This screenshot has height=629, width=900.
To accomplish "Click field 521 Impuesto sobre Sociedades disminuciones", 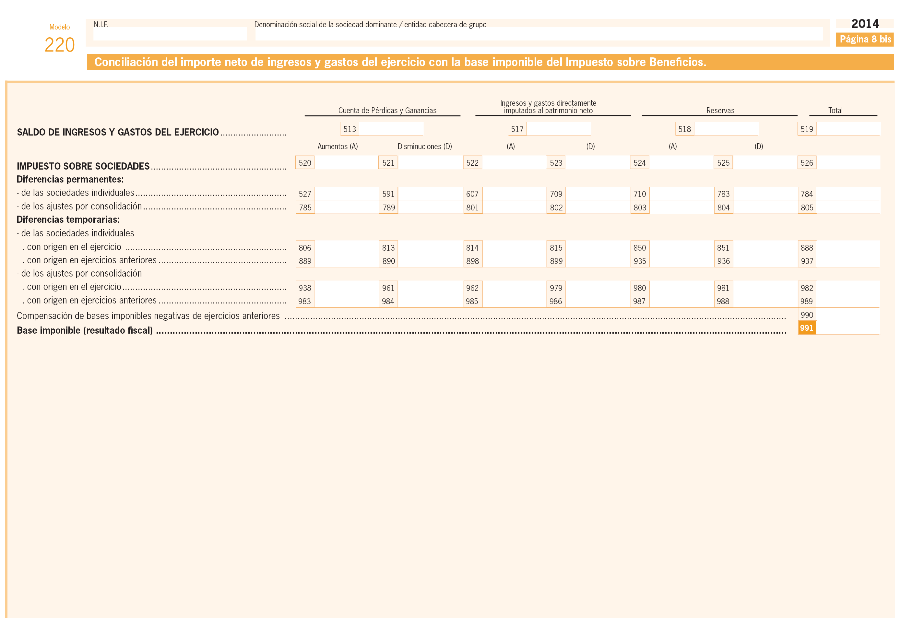I will click(x=430, y=163).
